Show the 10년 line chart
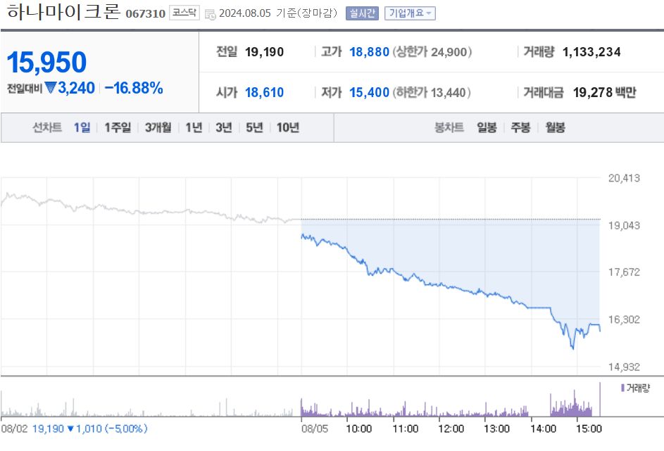Viewport: 664px width, 451px height. click(x=288, y=127)
